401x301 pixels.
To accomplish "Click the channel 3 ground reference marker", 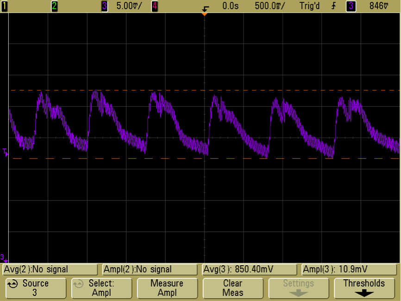I will pos(4,258).
